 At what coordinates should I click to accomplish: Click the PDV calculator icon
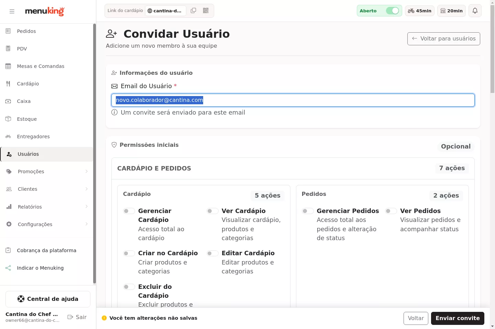8,49
